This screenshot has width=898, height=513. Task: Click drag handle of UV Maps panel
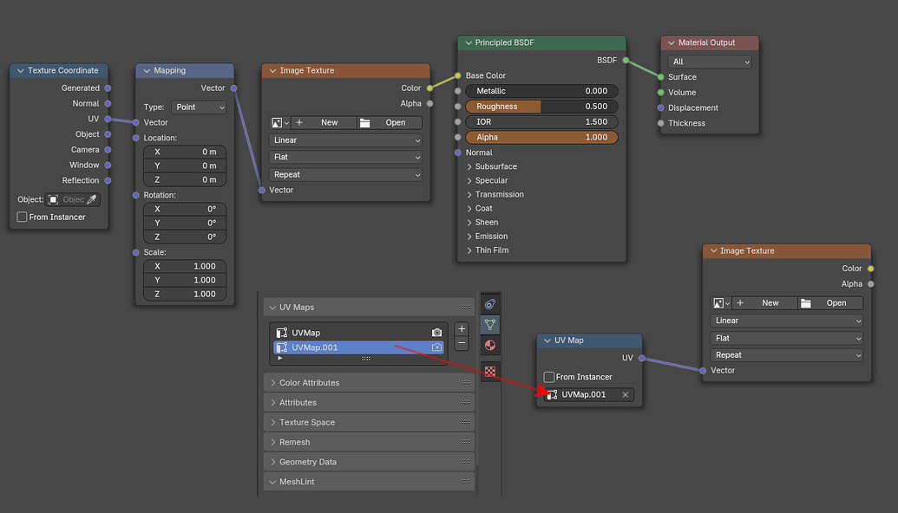466,307
